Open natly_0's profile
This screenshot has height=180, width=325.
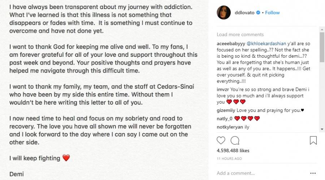(x=225, y=118)
